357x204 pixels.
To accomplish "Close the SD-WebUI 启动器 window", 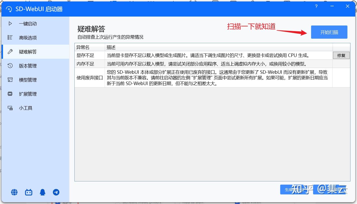I will click(x=347, y=7).
